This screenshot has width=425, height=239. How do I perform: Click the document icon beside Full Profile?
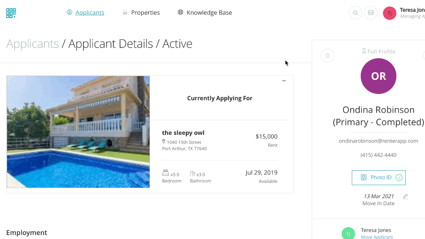pos(327,56)
